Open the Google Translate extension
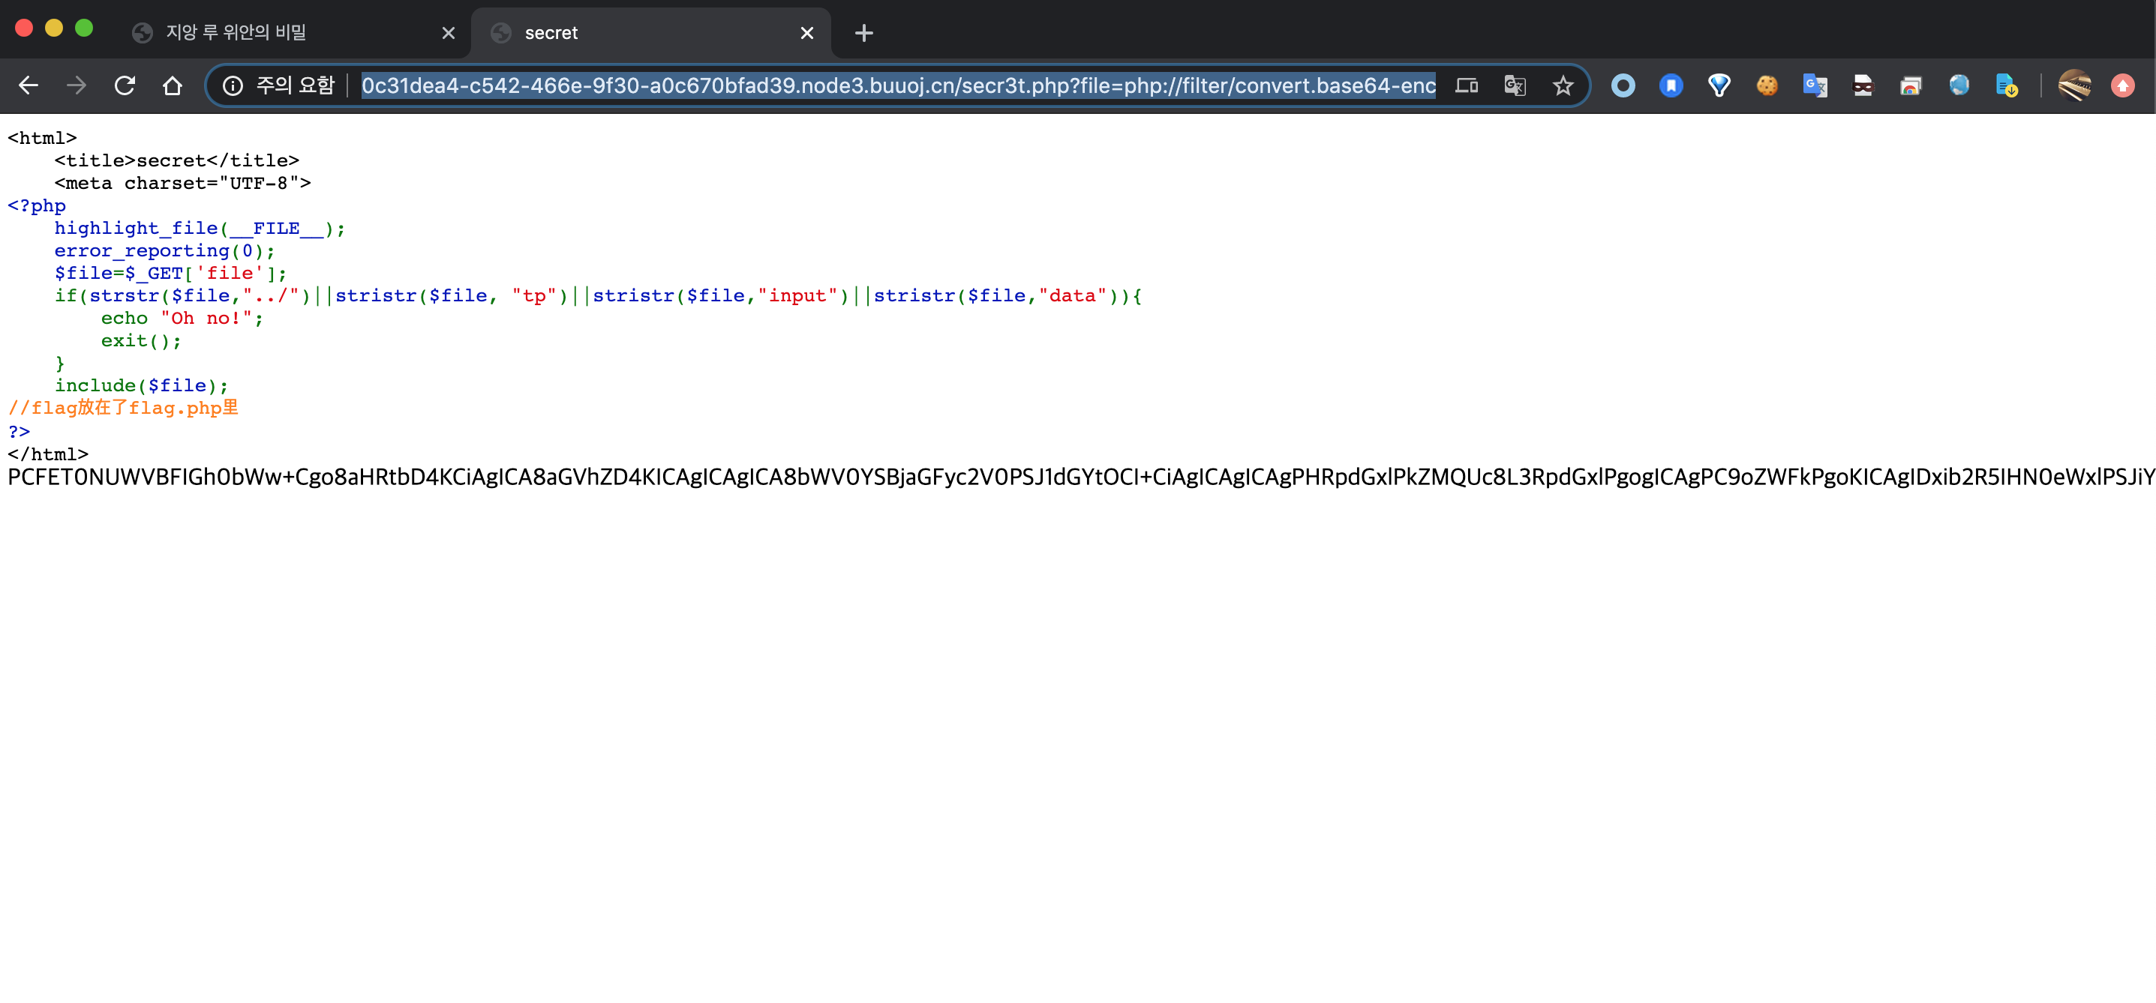Image resolution: width=2156 pixels, height=1003 pixels. [x=1815, y=85]
